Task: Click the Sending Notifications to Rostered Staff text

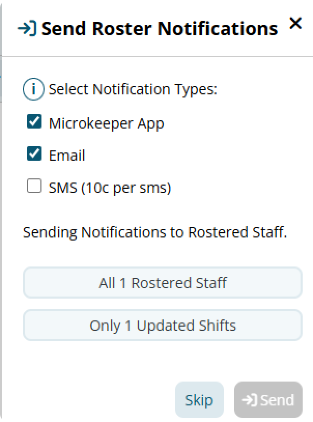Action: (x=155, y=232)
